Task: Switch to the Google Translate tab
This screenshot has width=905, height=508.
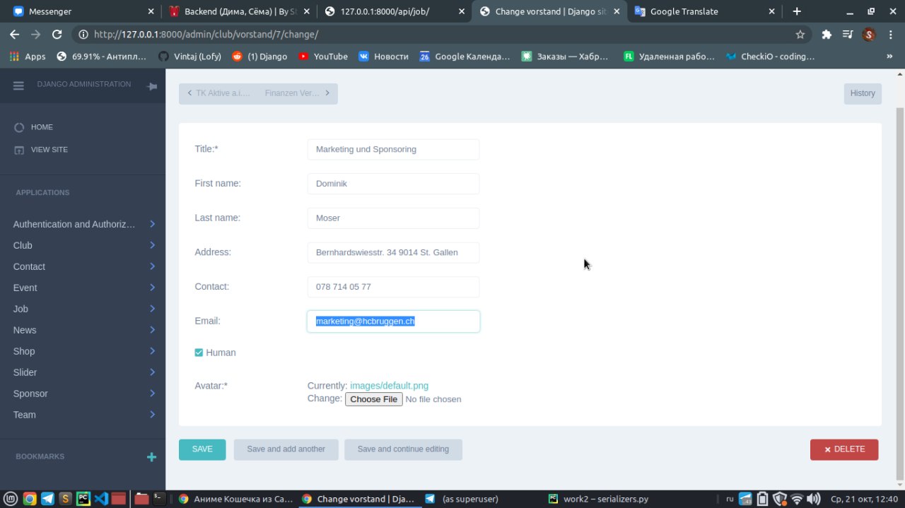Action: 704,11
